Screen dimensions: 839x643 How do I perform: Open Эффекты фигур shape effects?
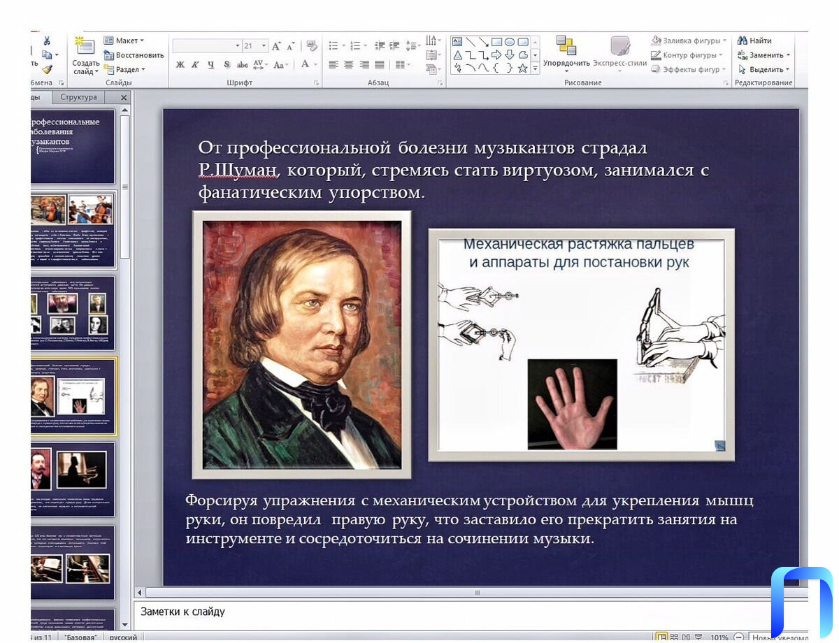pyautogui.click(x=689, y=69)
